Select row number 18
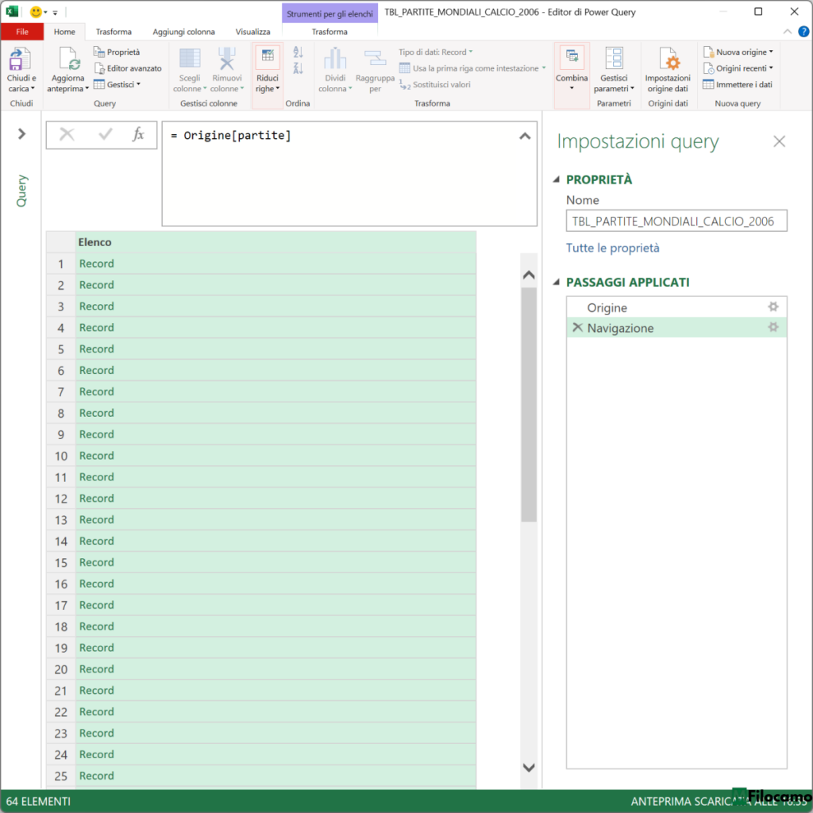Screen dimensions: 813x813 60,627
